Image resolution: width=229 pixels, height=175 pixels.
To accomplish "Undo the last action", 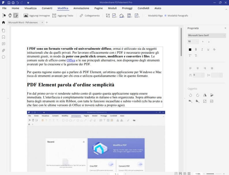I will pos(18,3).
